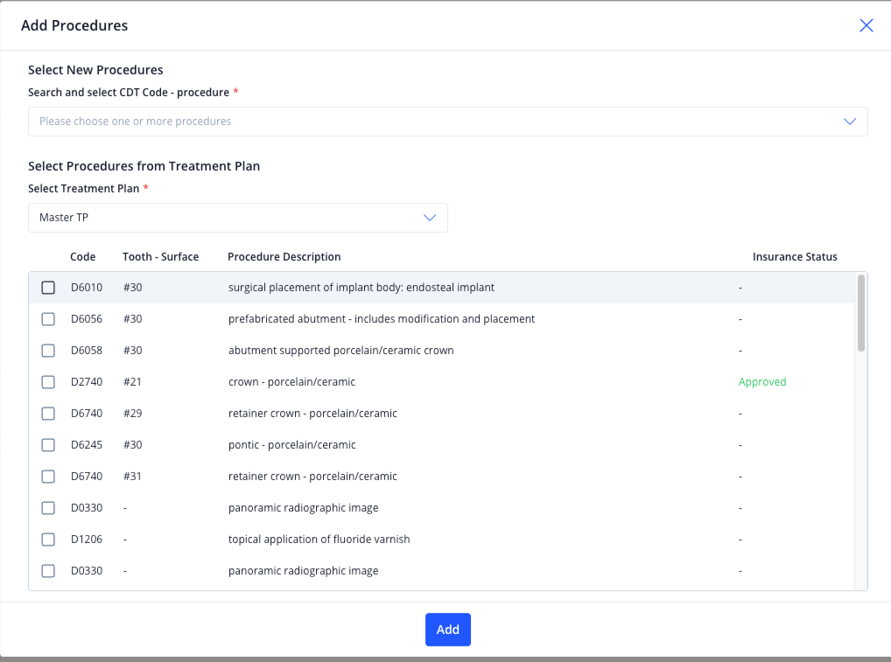891x662 pixels.
Task: Click the D6245 code cell
Action: (87, 445)
